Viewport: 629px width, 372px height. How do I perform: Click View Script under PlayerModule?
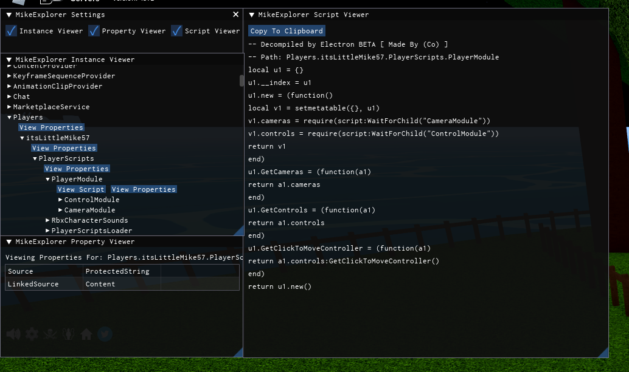80,189
